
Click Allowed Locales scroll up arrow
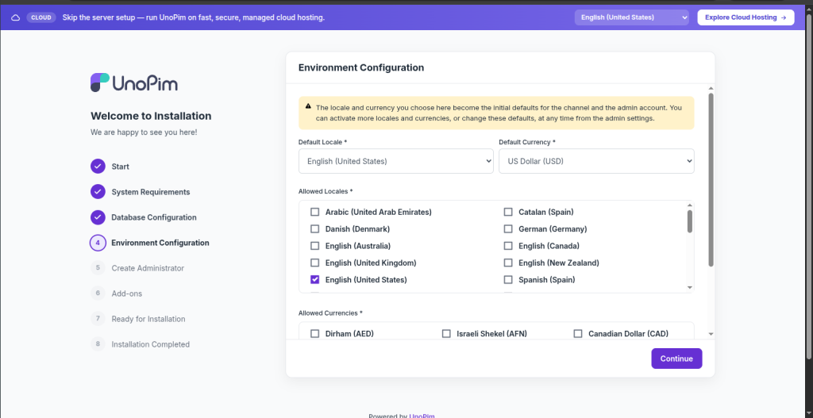pyautogui.click(x=690, y=205)
